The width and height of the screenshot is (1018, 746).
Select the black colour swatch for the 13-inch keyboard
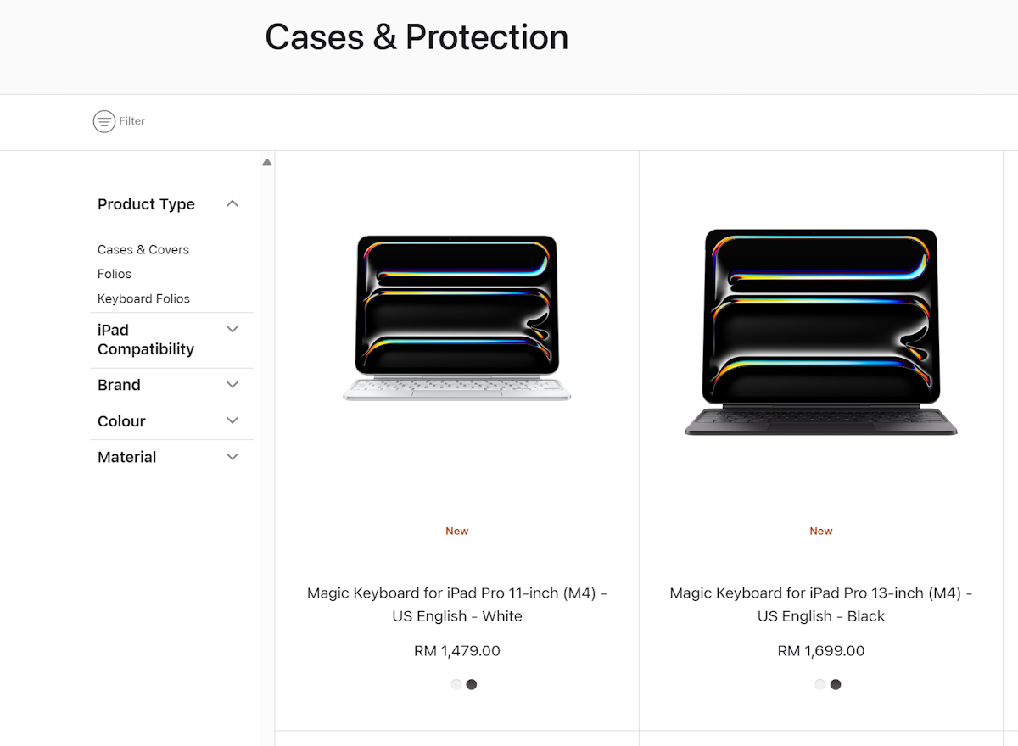pyautogui.click(x=836, y=684)
